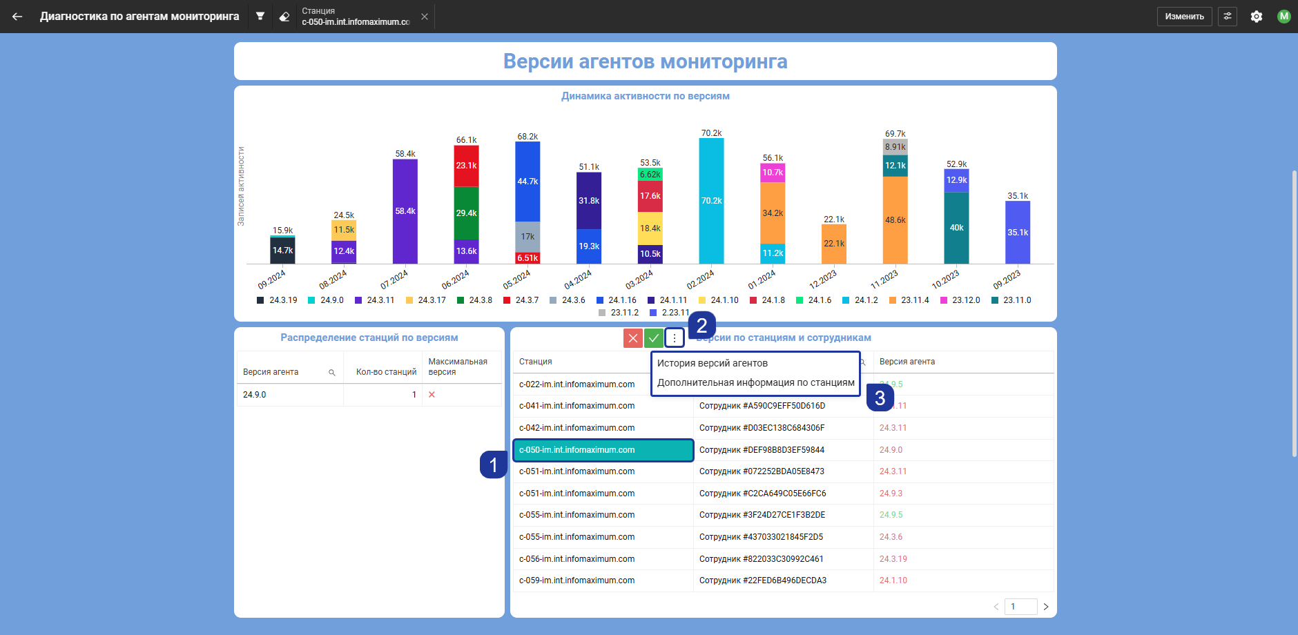Toggle legend item 24.3.6
The width and height of the screenshot is (1298, 635).
[567, 300]
